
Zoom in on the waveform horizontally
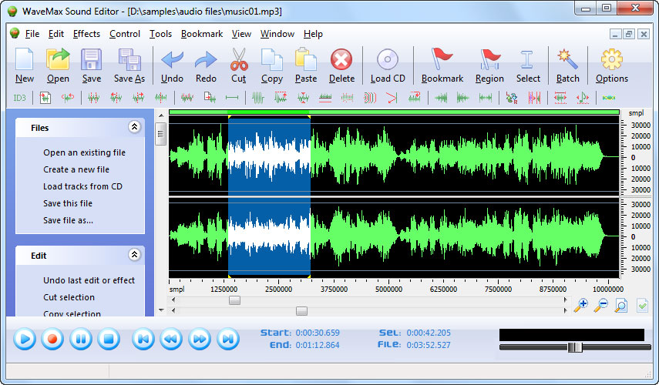[x=581, y=306]
